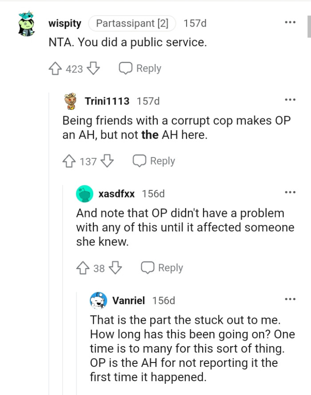Screen dimensions: 311x395
Task: Click xasdfxx's green avatar
Action: point(86,193)
